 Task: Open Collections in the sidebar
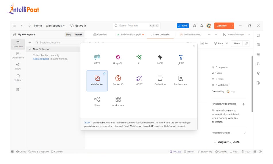pos(18,44)
